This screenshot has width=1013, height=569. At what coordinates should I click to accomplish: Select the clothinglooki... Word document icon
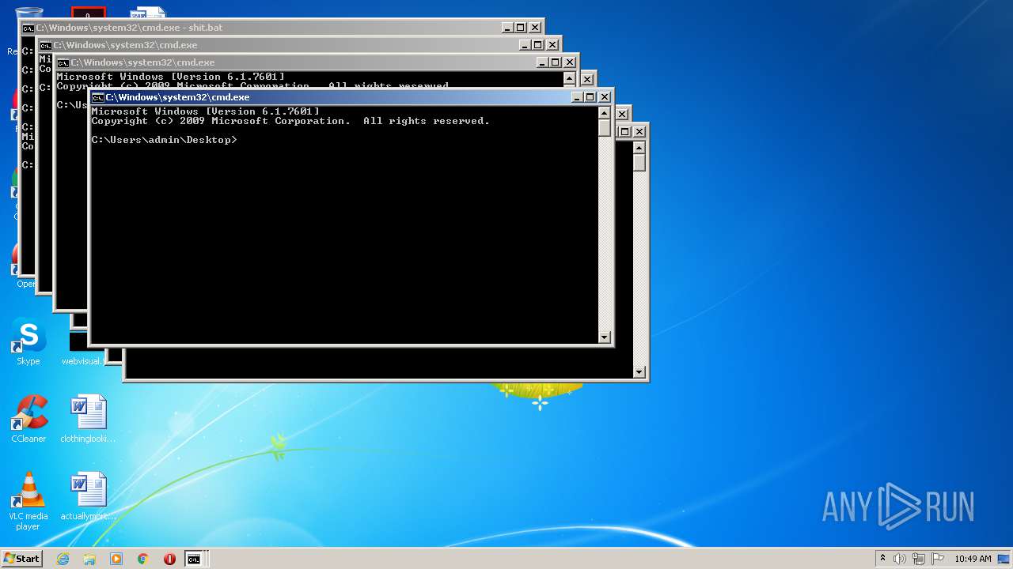point(88,419)
